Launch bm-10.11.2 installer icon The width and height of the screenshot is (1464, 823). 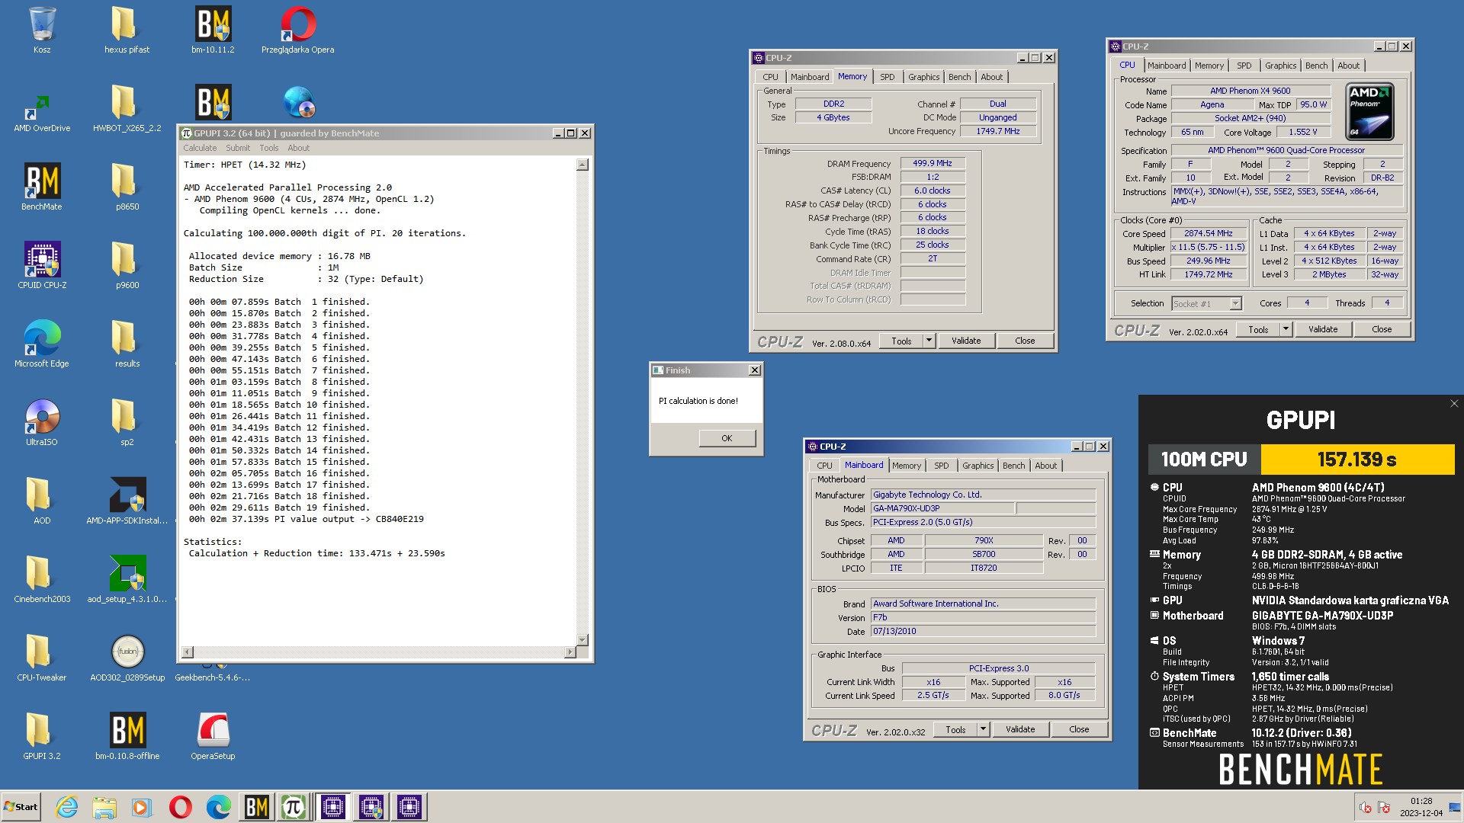213,30
